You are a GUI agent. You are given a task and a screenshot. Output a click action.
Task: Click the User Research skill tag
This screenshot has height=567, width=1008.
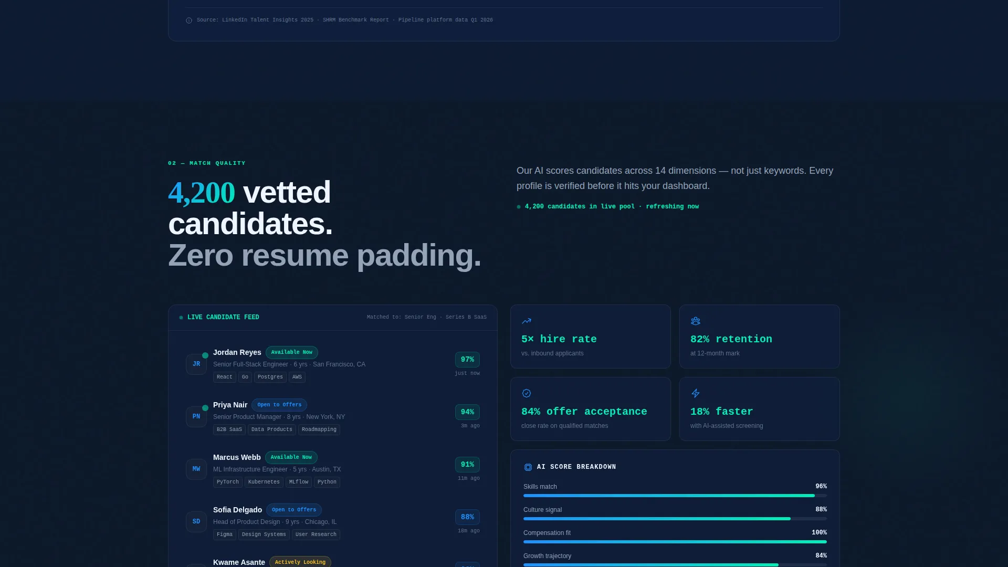tap(316, 535)
